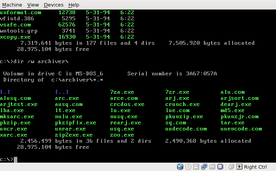Click the lt.exe file name
Viewport: 276px width, 171px height.
pyautogui.click(x=65, y=111)
